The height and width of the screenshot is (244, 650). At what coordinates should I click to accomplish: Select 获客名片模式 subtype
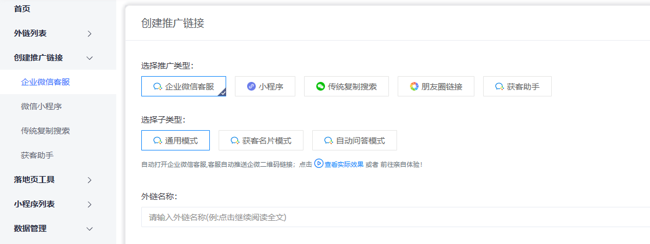[260, 141]
